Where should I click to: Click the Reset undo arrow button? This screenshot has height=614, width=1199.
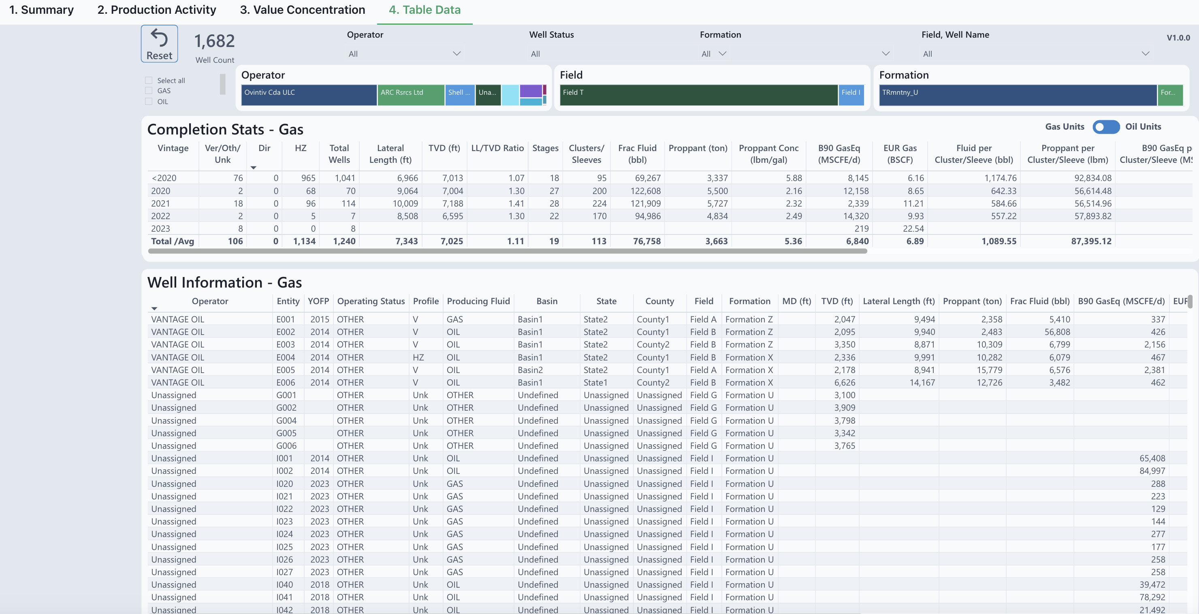pyautogui.click(x=159, y=44)
